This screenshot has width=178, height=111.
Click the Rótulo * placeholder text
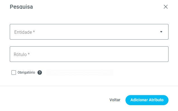(x=22, y=54)
